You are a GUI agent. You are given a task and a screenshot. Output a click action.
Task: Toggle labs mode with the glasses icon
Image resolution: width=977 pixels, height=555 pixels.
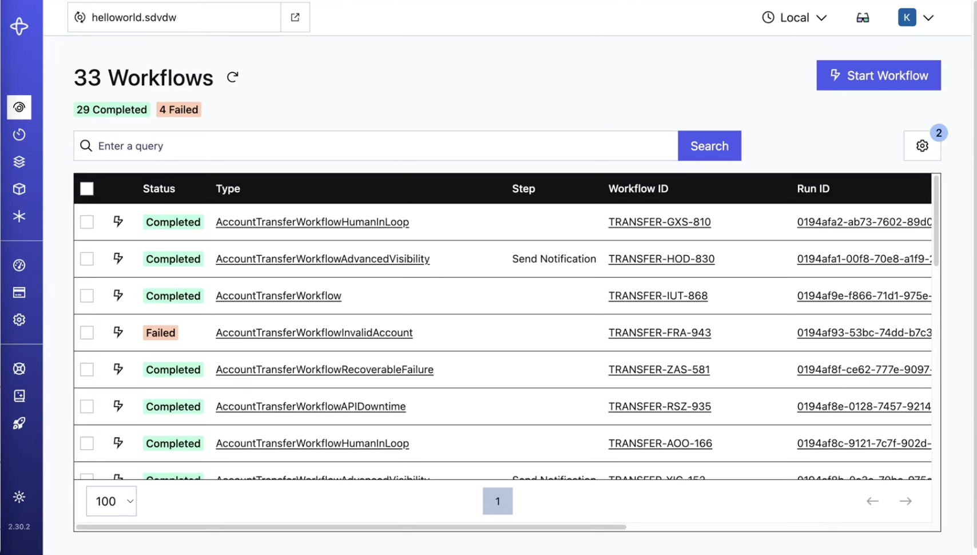(863, 17)
